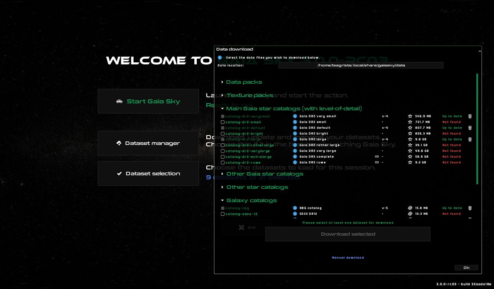Open info for Gaia DR2 complete

(295, 157)
